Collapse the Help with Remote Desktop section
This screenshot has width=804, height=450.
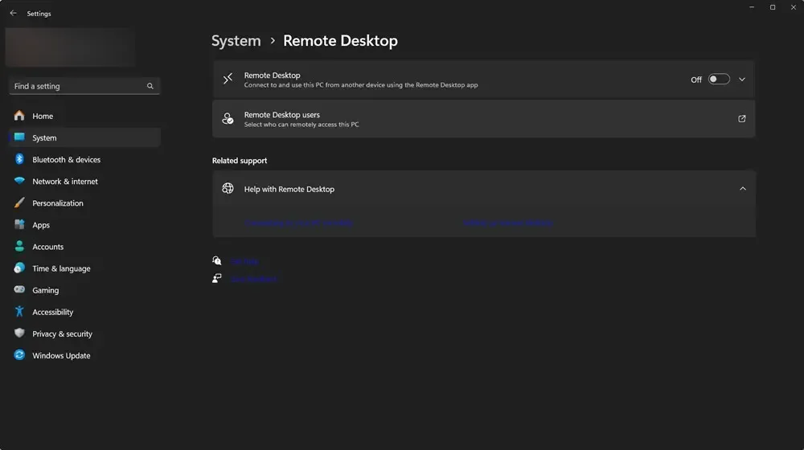tap(742, 189)
